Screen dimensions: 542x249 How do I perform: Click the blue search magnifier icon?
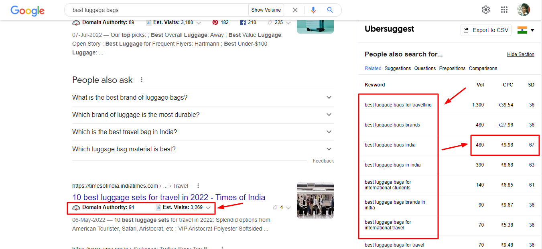coord(330,10)
